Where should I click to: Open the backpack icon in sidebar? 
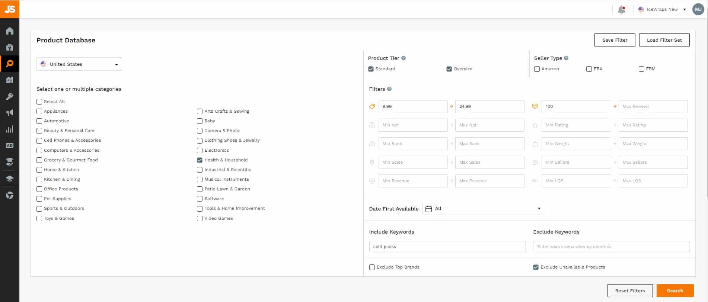tap(10, 47)
